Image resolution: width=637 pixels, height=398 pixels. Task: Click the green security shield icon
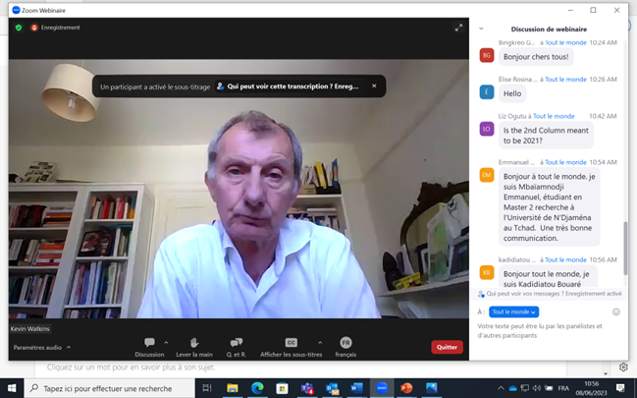pyautogui.click(x=19, y=28)
